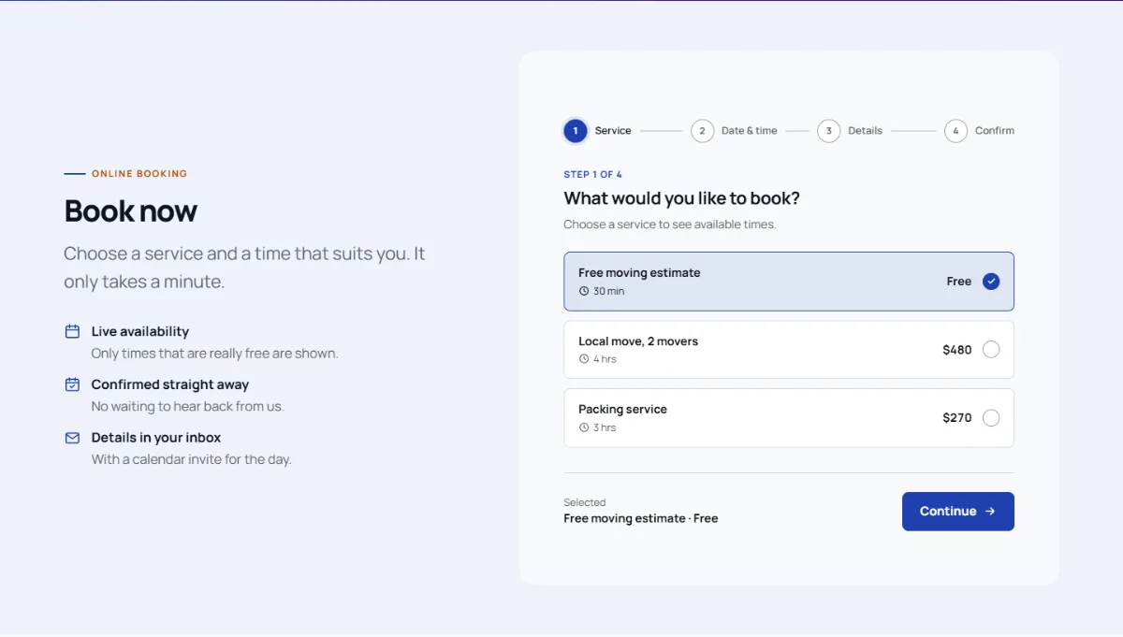The image size is (1123, 637).
Task: Choose the Local move, 2 movers title
Action: [x=638, y=341]
